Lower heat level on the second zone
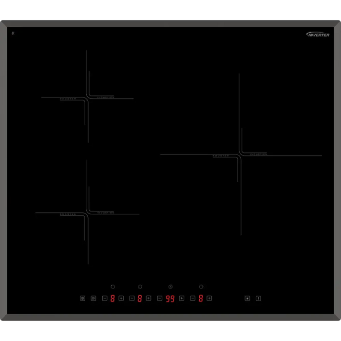Screen dimensions: 341x341 [x=132, y=298]
